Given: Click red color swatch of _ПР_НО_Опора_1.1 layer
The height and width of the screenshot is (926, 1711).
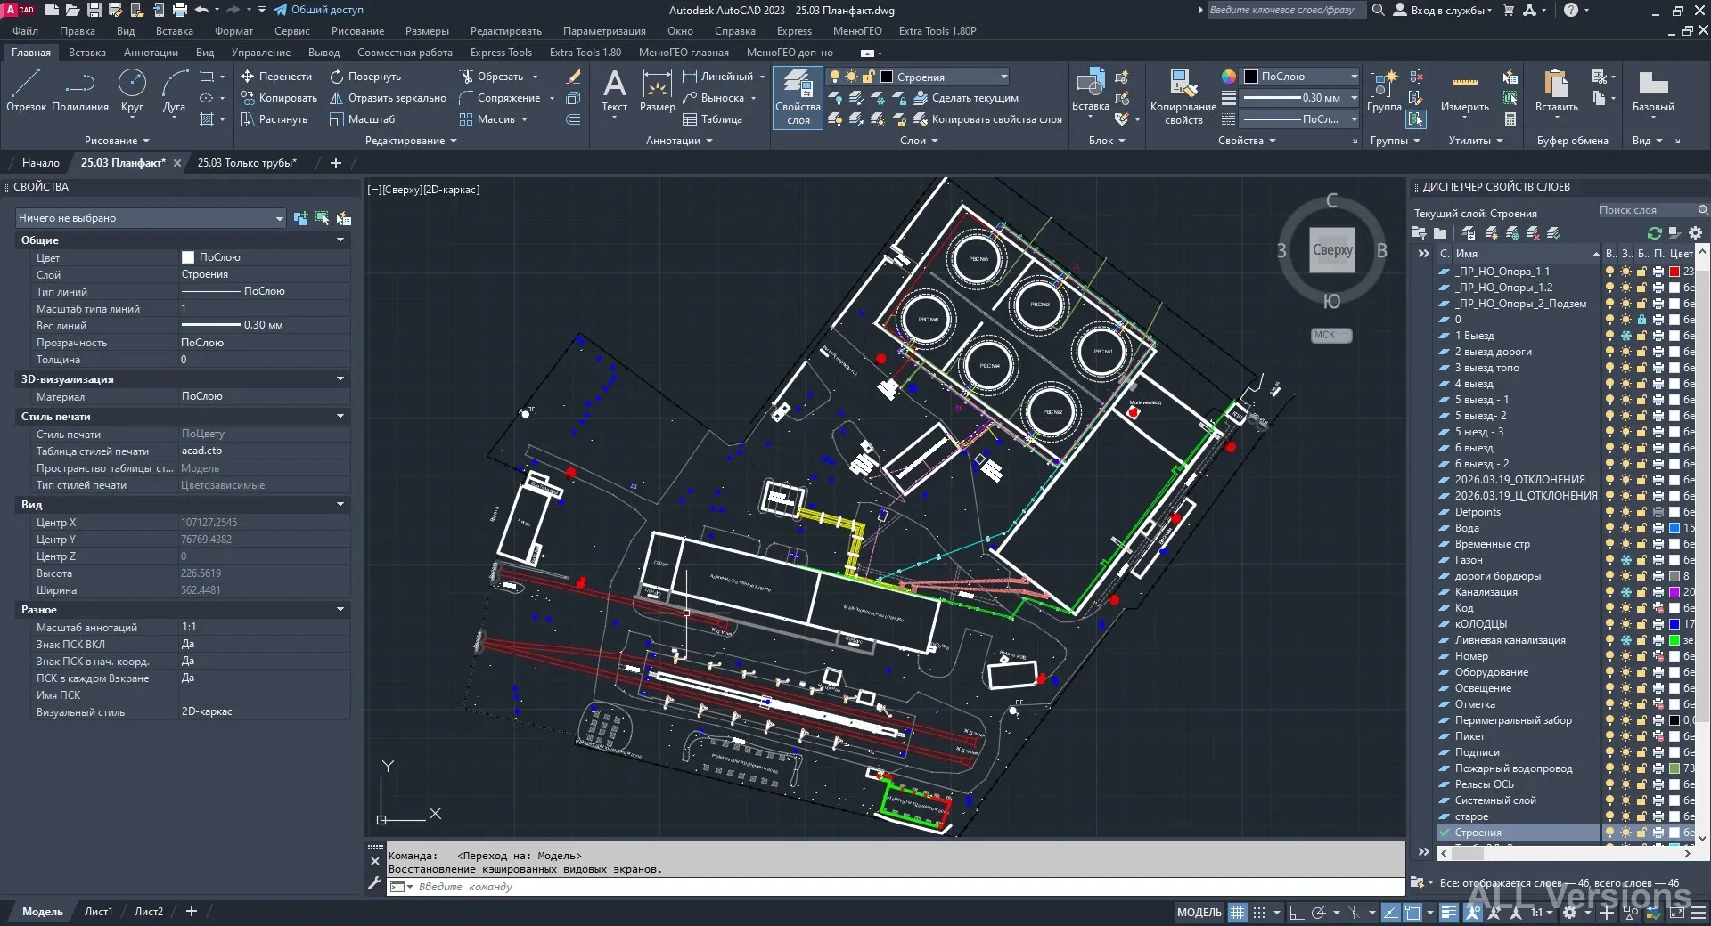Looking at the screenshot, I should pyautogui.click(x=1674, y=272).
